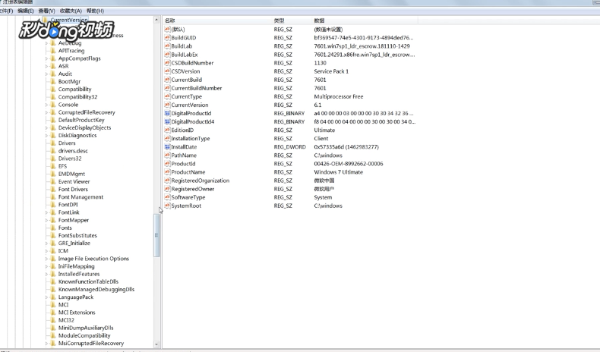This screenshot has height=352, width=600.
Task: Select the MiniDumpAuxiliaryDlls key
Action: (x=86, y=328)
